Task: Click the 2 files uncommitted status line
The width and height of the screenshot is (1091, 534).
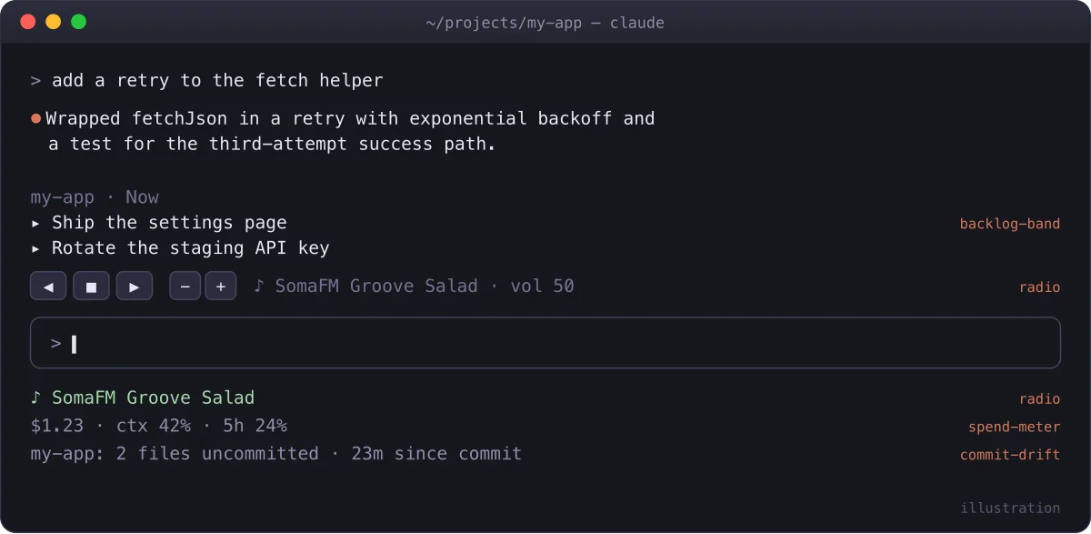Action: pyautogui.click(x=276, y=453)
